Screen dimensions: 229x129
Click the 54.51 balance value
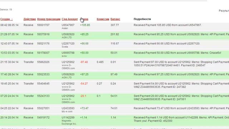pos(114,96)
